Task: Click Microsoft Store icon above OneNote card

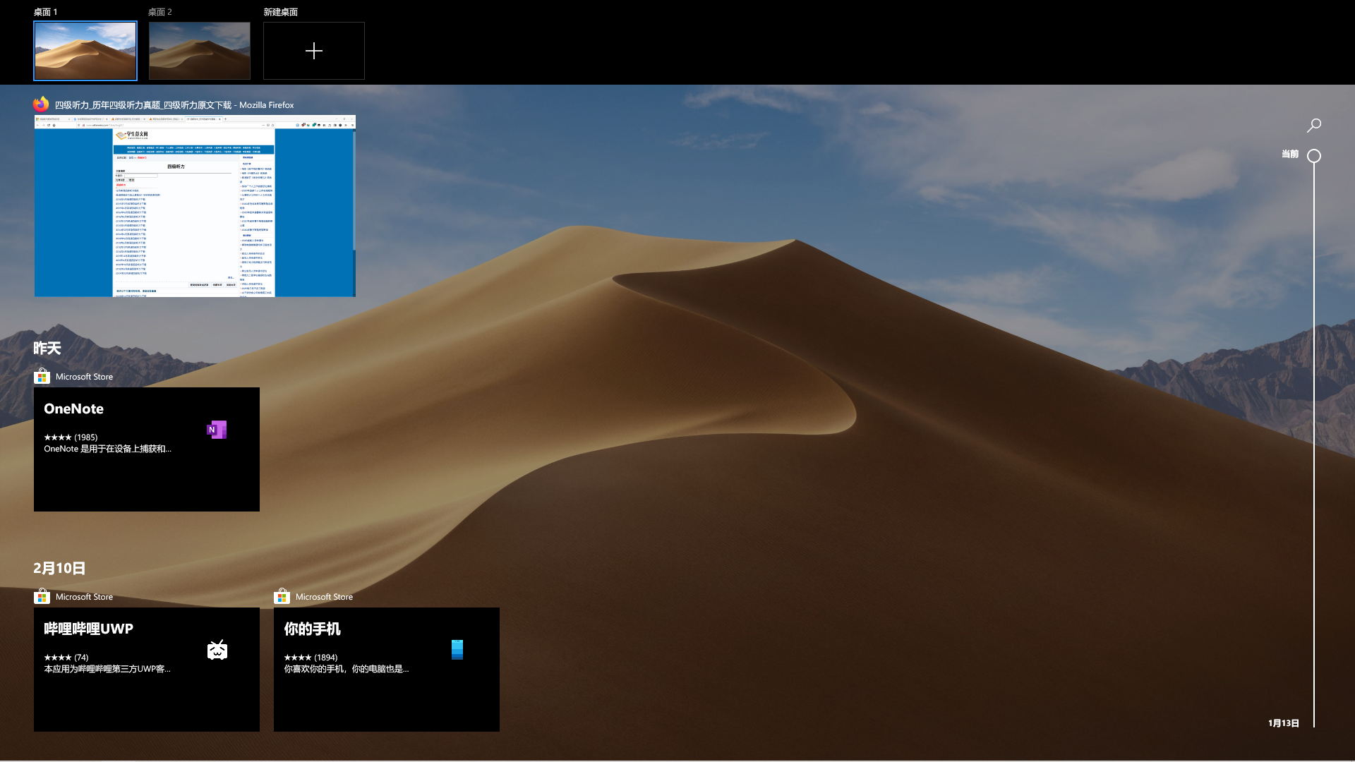Action: click(x=42, y=377)
